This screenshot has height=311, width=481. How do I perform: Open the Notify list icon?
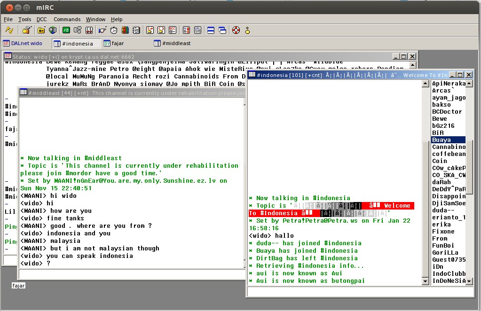point(186,30)
